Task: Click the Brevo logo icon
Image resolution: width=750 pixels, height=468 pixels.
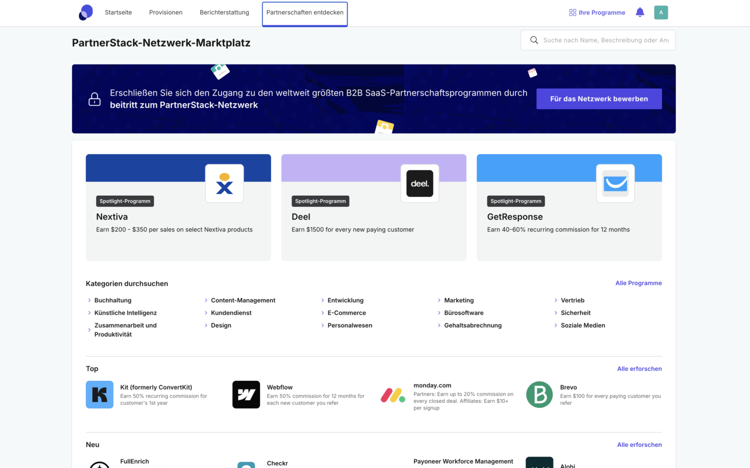Action: (x=539, y=394)
